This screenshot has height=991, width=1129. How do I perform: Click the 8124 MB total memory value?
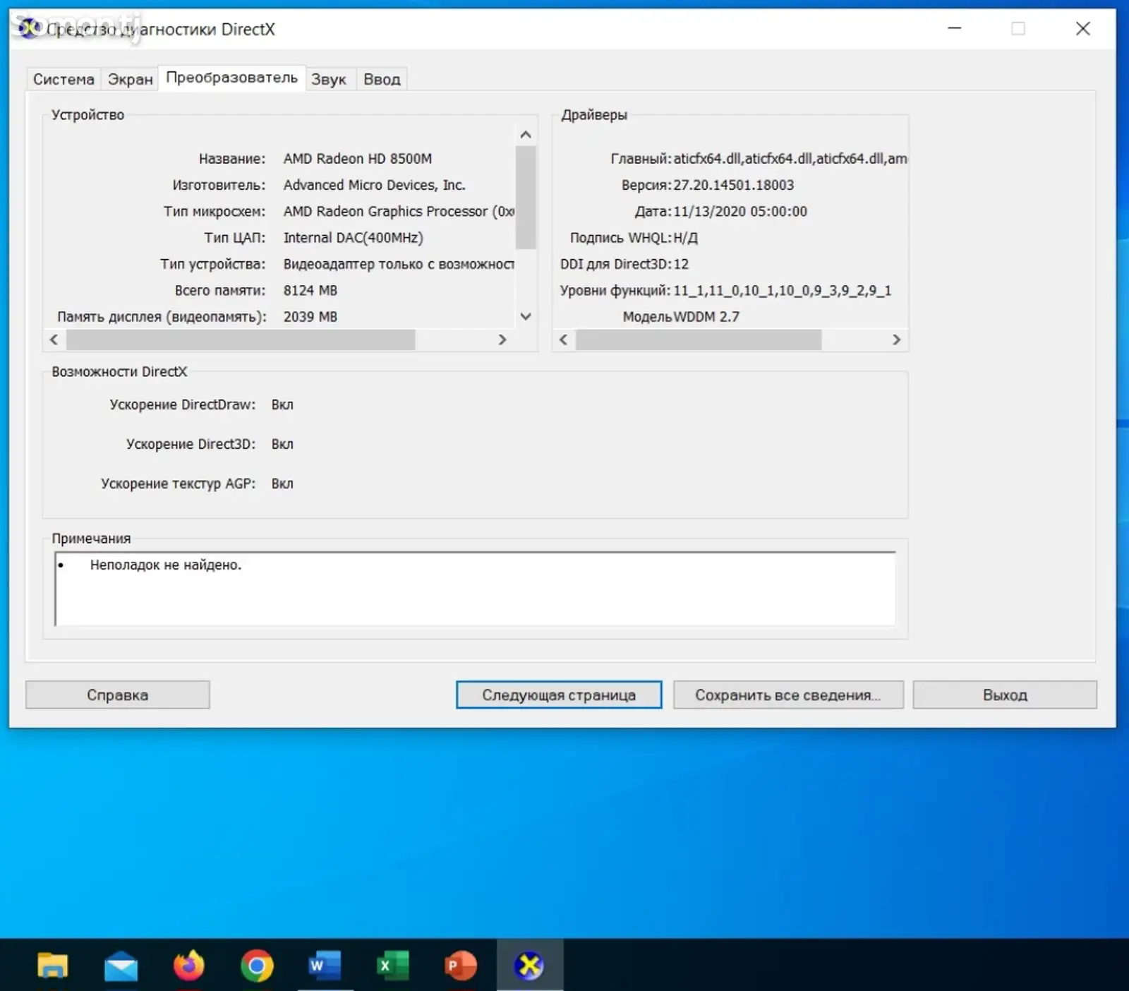(310, 290)
